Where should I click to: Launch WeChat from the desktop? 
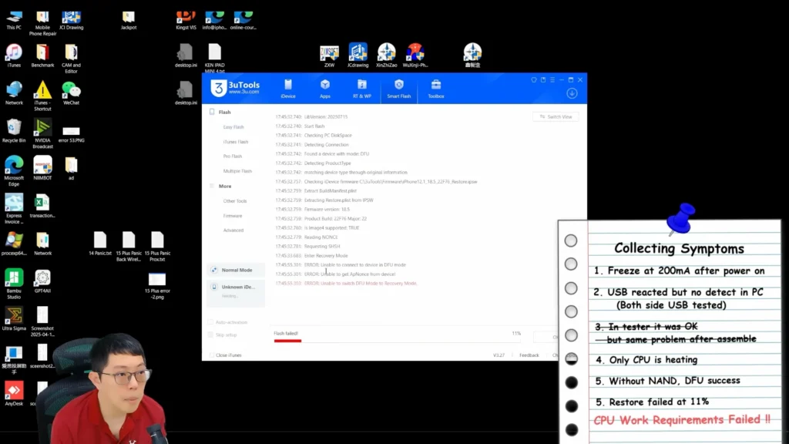pos(71,93)
